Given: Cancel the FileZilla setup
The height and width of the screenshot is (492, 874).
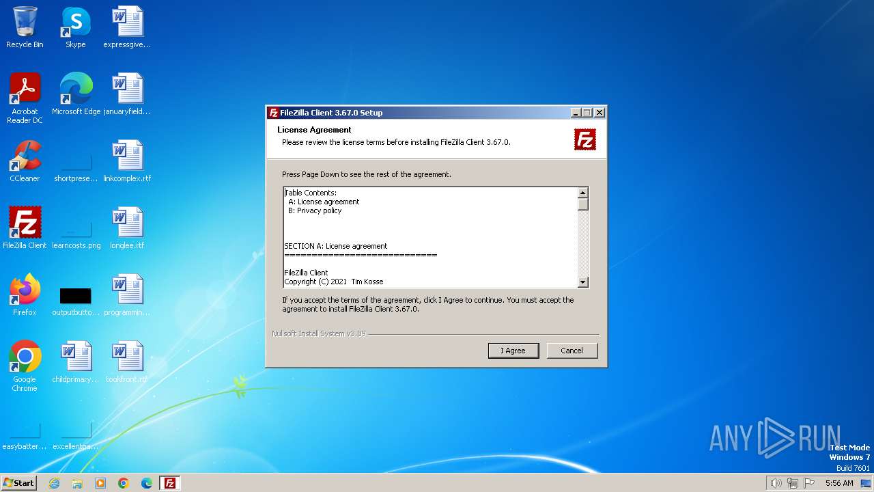Looking at the screenshot, I should click(x=572, y=351).
